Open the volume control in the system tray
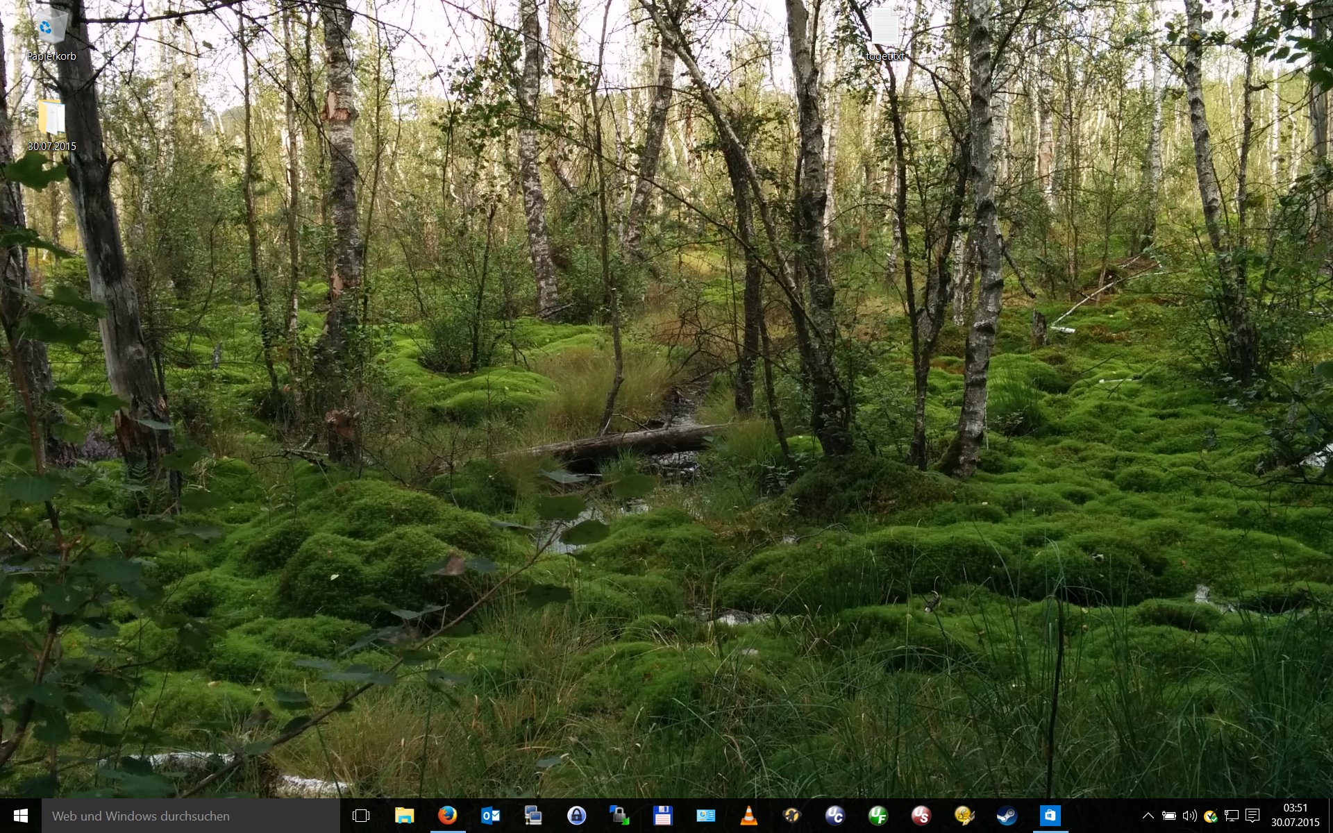 click(x=1189, y=816)
